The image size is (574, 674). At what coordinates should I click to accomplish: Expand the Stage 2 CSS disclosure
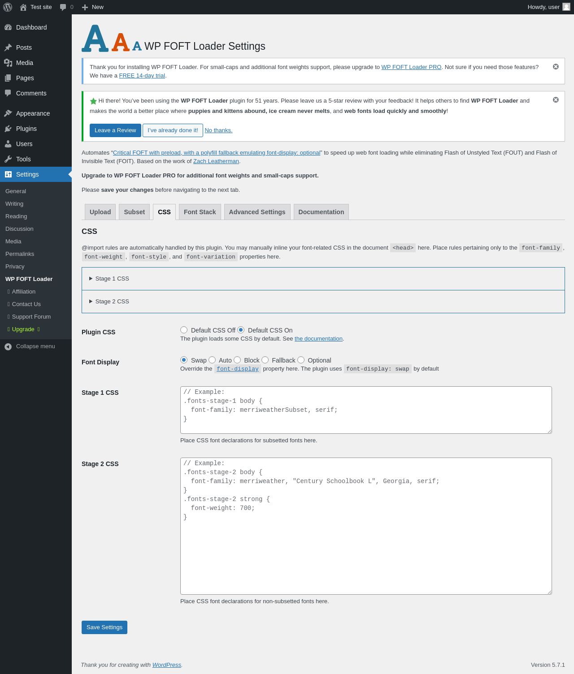point(109,302)
